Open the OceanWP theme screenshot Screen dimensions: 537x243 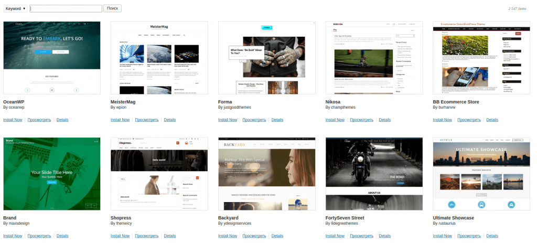[52, 58]
